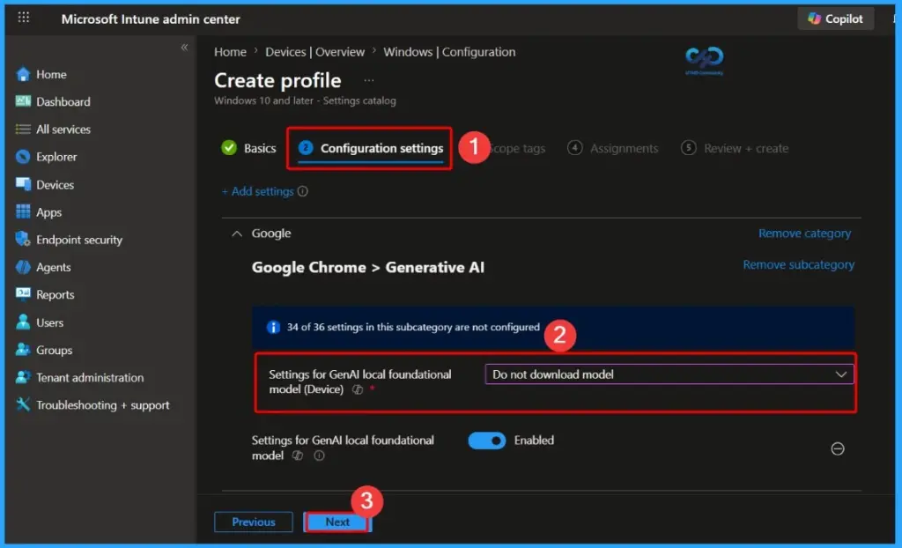Click info icon next to Add settings
The height and width of the screenshot is (548, 902).
(303, 191)
